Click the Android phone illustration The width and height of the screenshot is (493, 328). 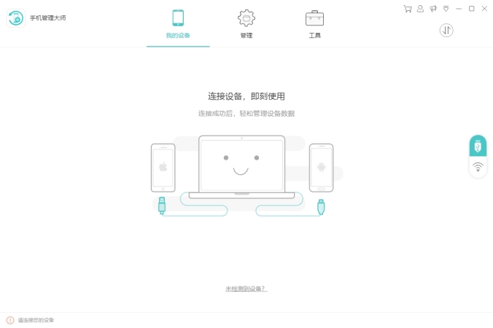coord(321,168)
